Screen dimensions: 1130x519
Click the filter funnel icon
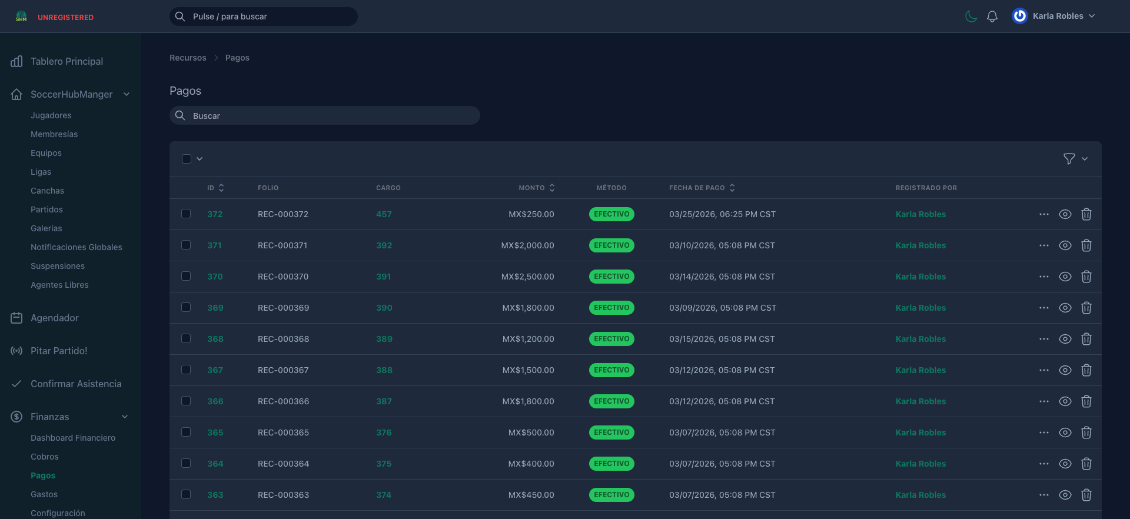[1069, 159]
